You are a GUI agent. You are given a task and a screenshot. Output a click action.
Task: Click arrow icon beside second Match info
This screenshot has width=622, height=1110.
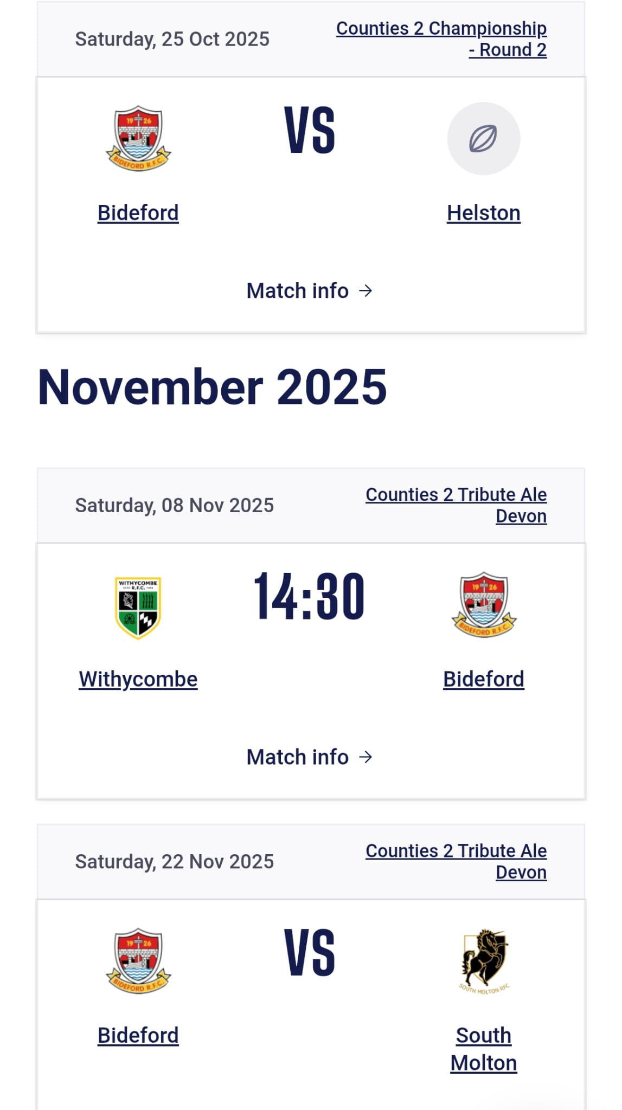[366, 757]
